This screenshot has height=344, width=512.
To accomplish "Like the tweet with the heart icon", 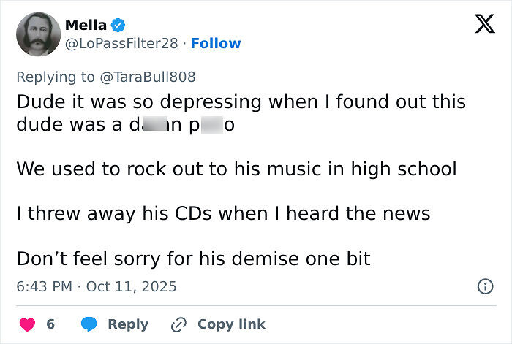I will point(26,324).
